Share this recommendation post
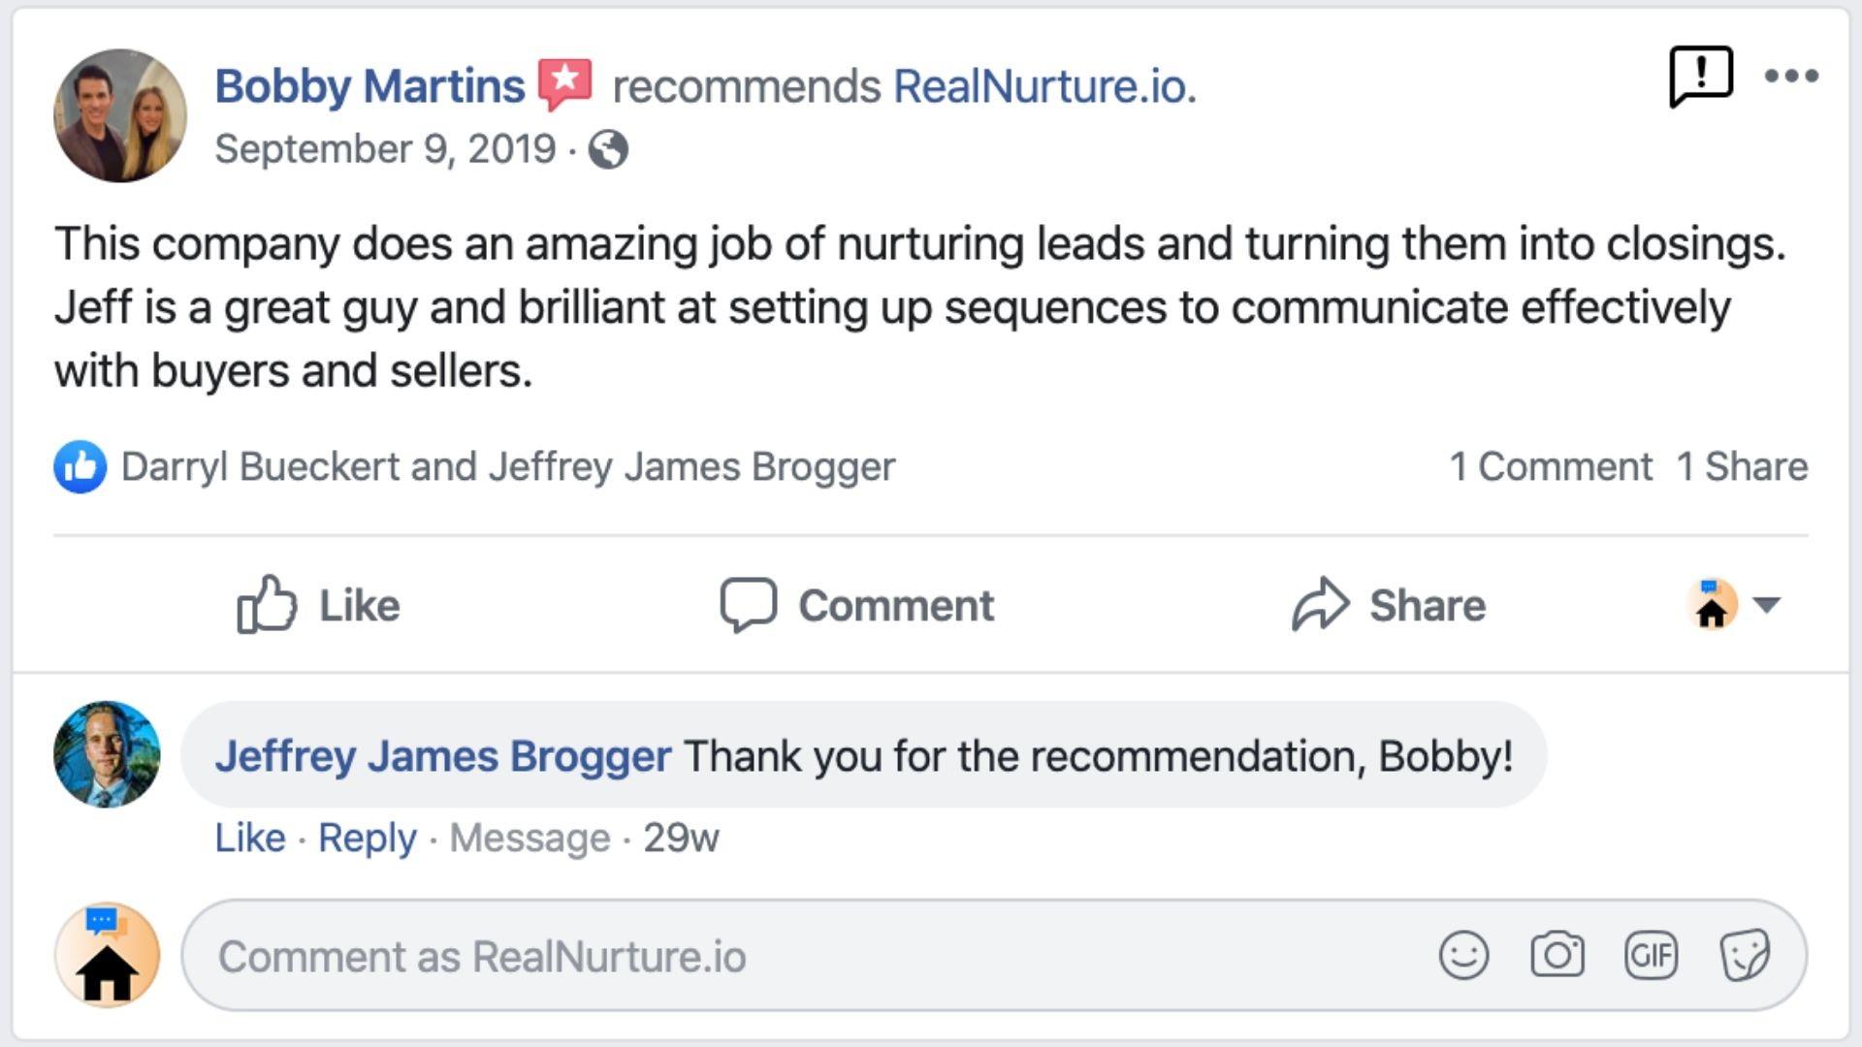Viewport: 1862px width, 1047px height. tap(1389, 605)
